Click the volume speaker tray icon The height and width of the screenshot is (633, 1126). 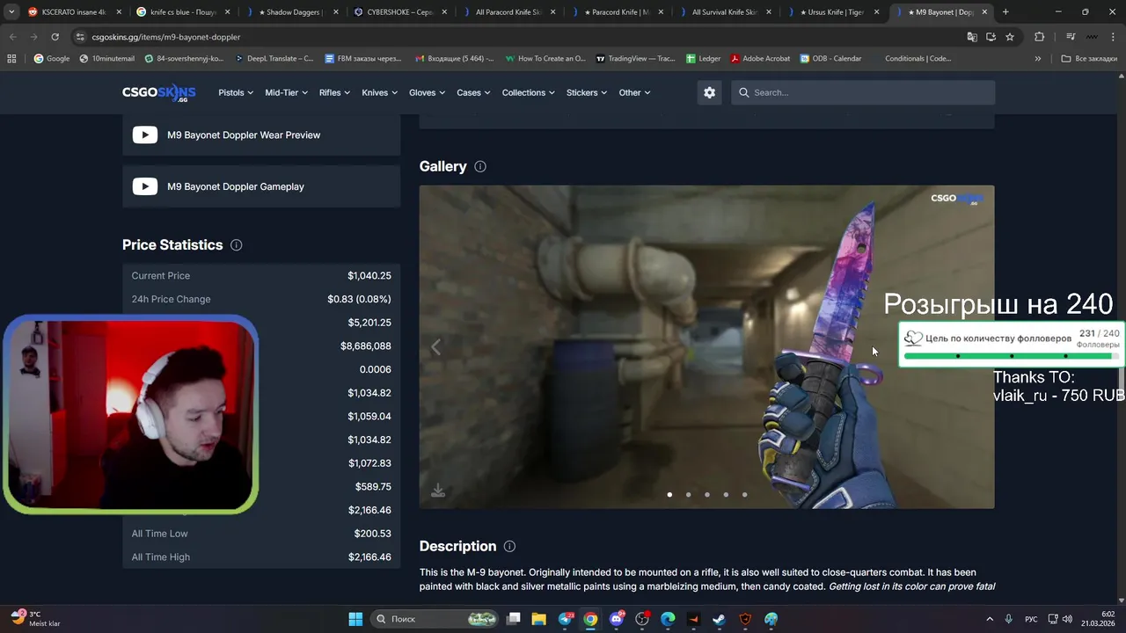(x=1067, y=619)
